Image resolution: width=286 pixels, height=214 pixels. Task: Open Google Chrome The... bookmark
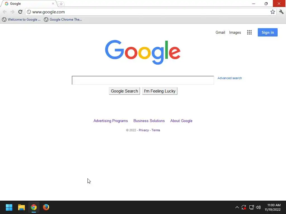tap(63, 20)
